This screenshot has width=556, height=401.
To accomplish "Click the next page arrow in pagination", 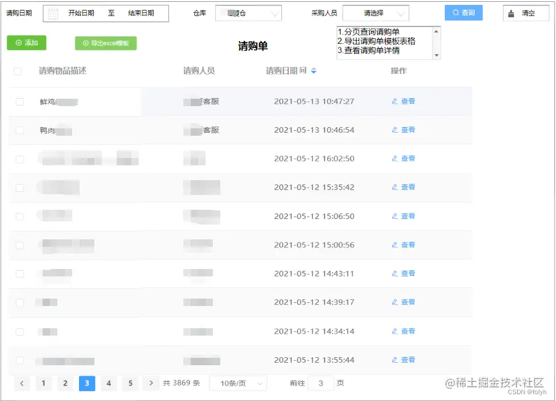I will click(151, 383).
